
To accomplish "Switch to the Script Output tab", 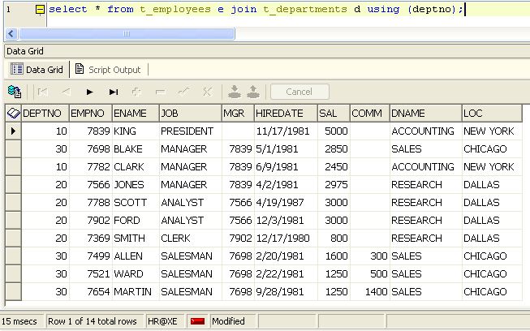I will pyautogui.click(x=107, y=70).
